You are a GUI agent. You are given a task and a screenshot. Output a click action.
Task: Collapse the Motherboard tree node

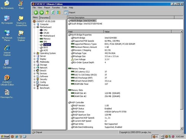[x=35, y=27]
